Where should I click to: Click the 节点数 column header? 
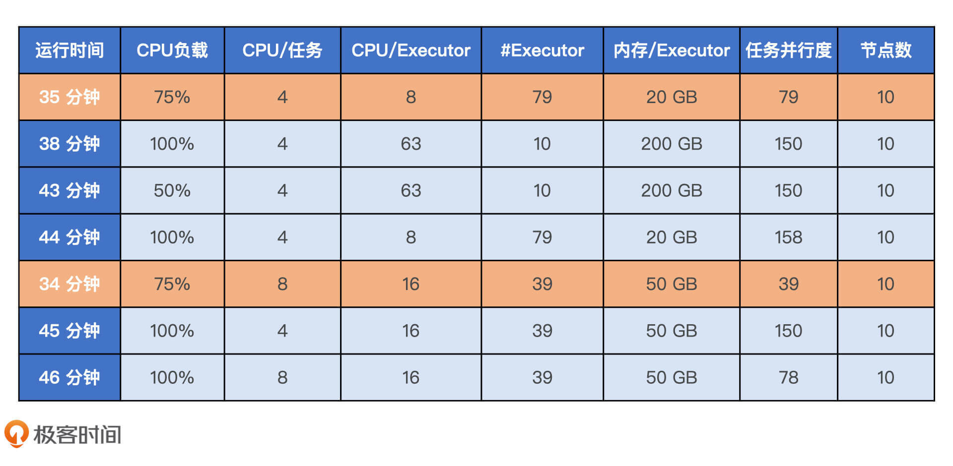(886, 50)
